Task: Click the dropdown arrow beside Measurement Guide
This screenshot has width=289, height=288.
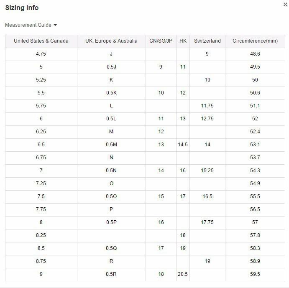Action: 55,25
